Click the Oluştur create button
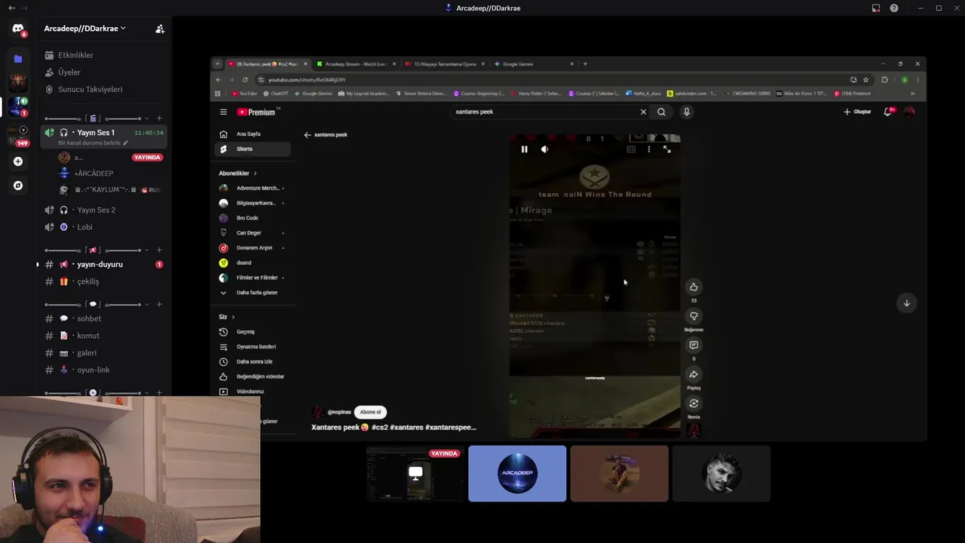 [x=857, y=112]
